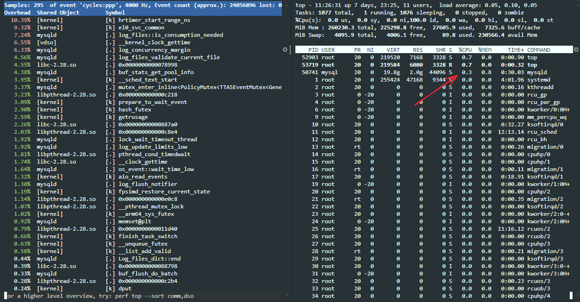Click the mm_percpu_wq process row
This screenshot has height=302, width=580.
tap(434, 117)
